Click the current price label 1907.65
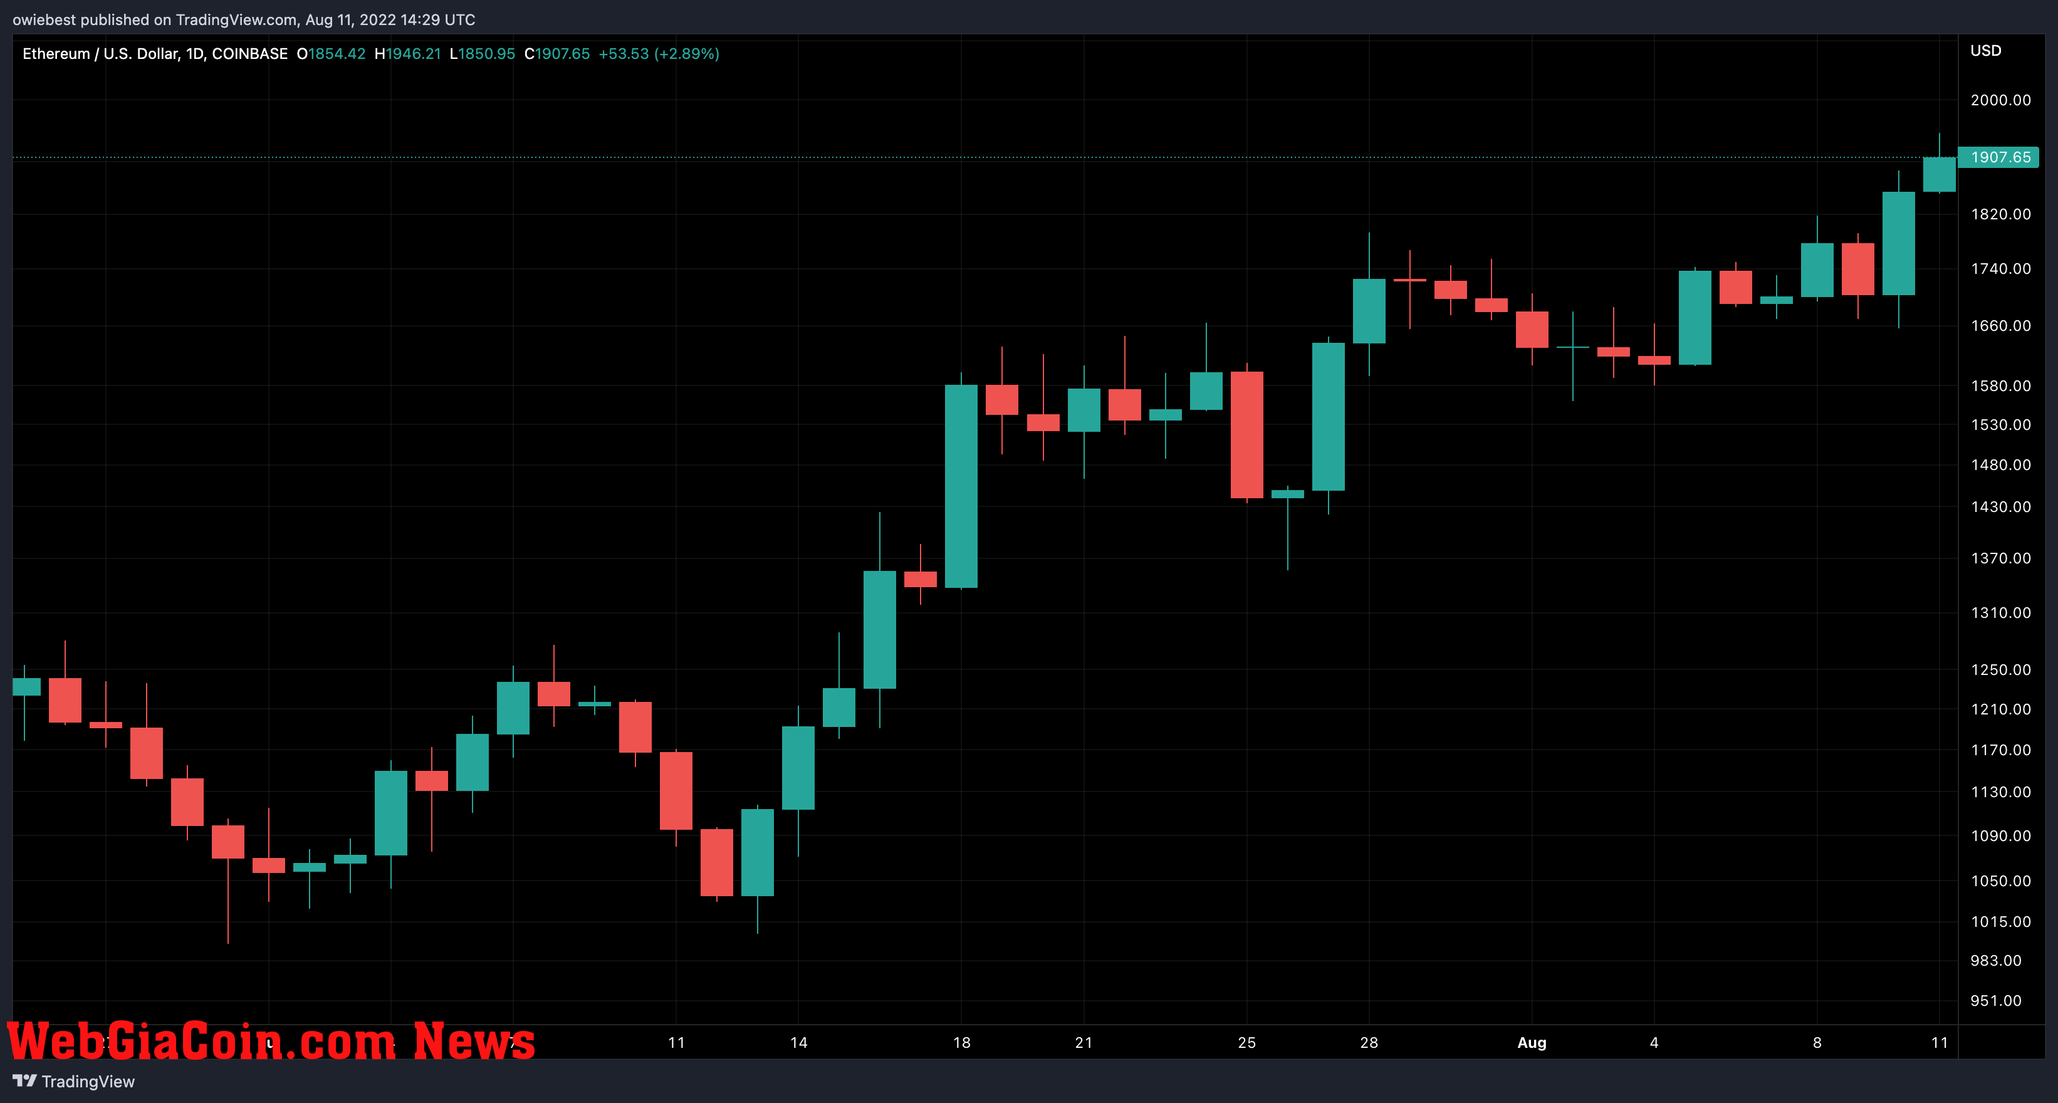This screenshot has height=1103, width=2058. pos(1999,157)
